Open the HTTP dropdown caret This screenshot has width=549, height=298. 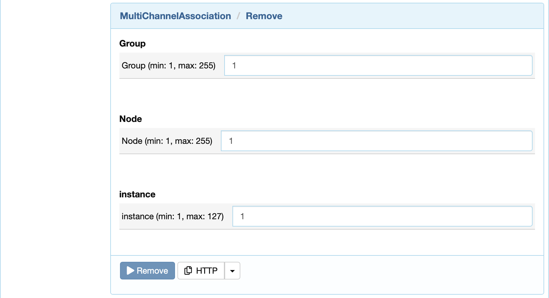(x=232, y=271)
